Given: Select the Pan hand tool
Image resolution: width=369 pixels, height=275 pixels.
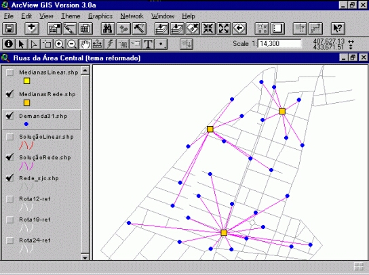Looking at the screenshot, I should pyautogui.click(x=85, y=44).
